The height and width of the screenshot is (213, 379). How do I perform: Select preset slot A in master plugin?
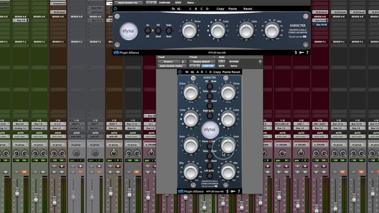tap(197, 72)
